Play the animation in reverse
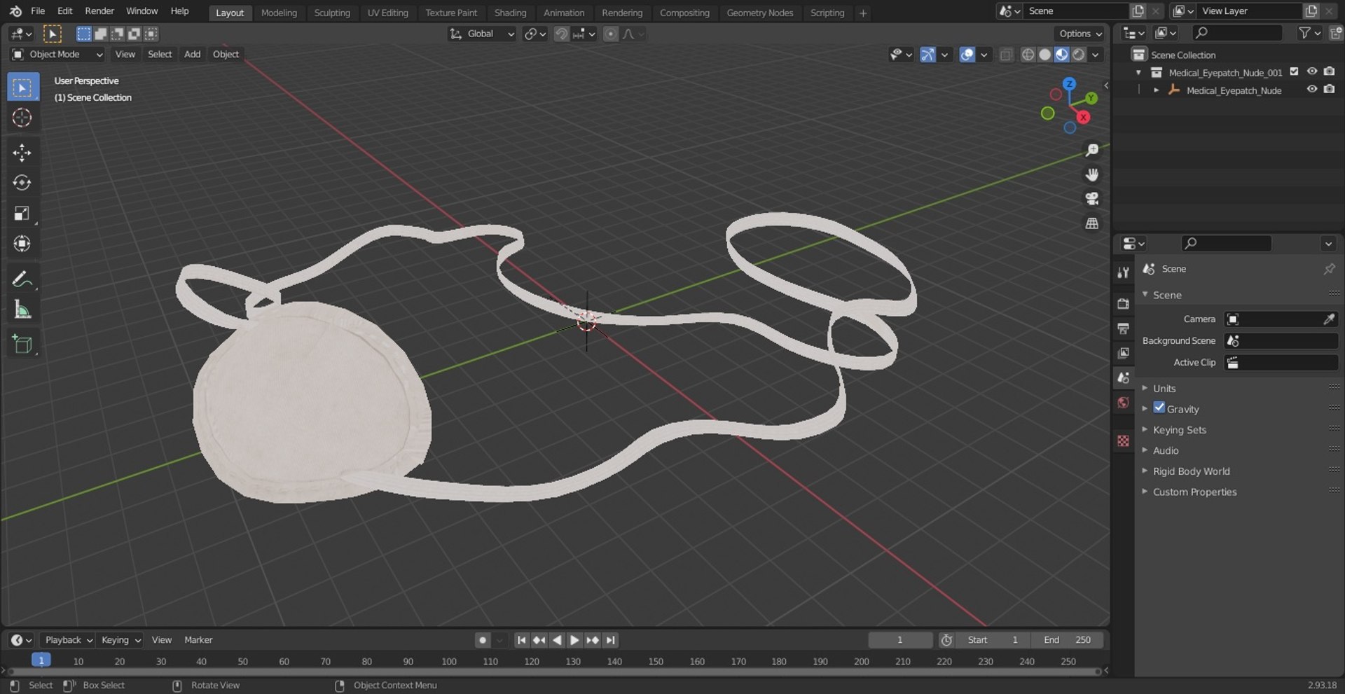 [x=557, y=640]
